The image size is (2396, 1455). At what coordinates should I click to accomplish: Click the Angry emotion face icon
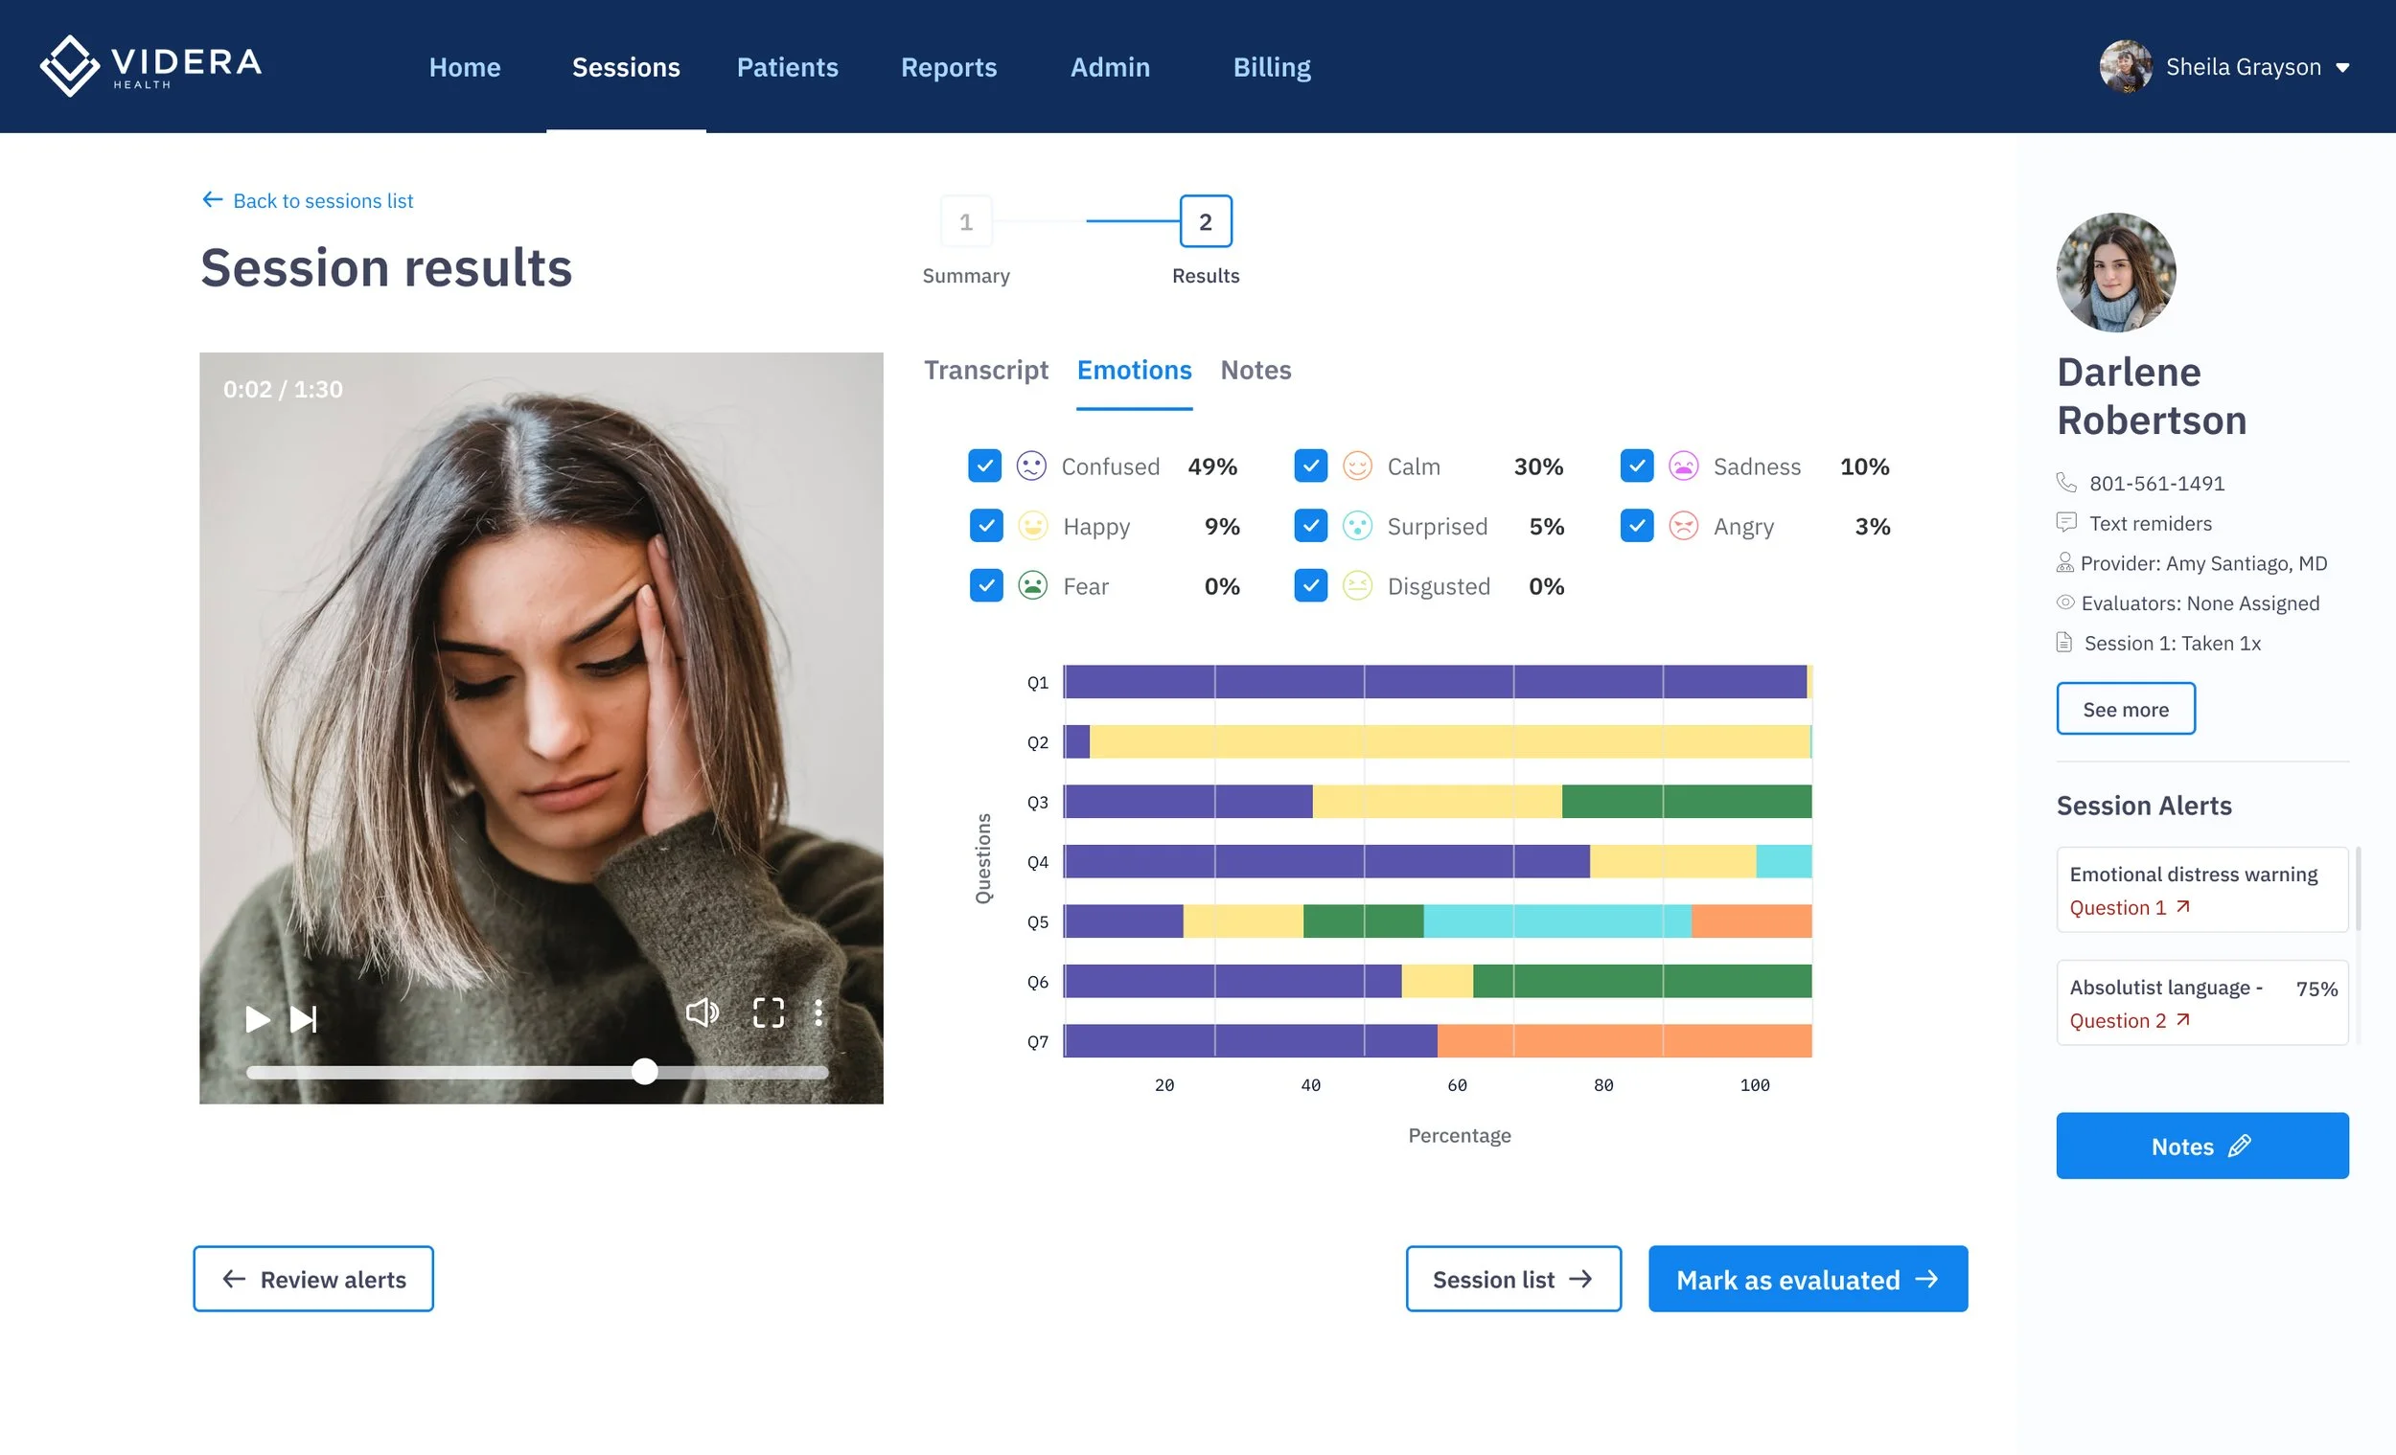point(1683,526)
